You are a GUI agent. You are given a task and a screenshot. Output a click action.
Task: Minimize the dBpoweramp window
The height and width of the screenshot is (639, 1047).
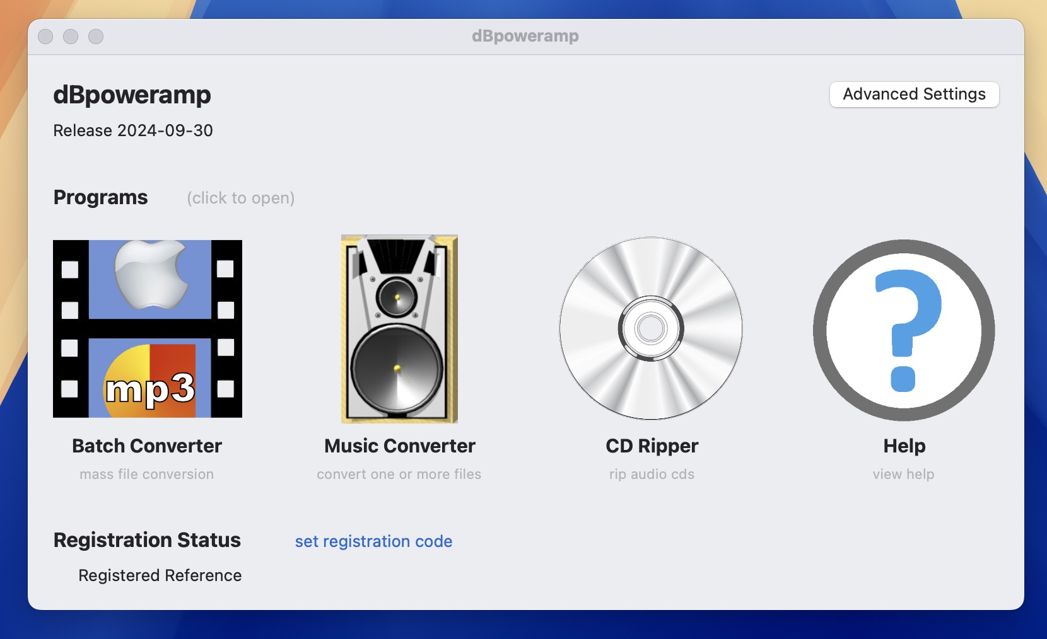pos(71,37)
